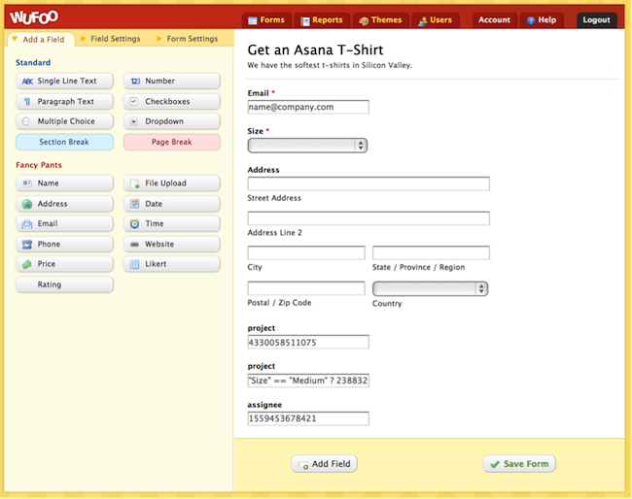Open the Forms tab

(x=266, y=20)
